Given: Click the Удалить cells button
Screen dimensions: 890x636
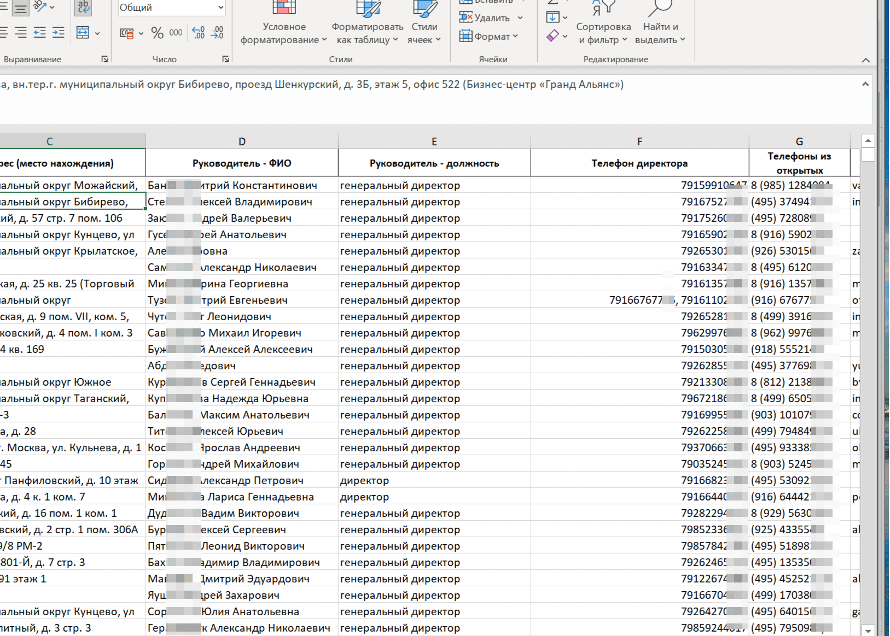Looking at the screenshot, I should coord(484,17).
